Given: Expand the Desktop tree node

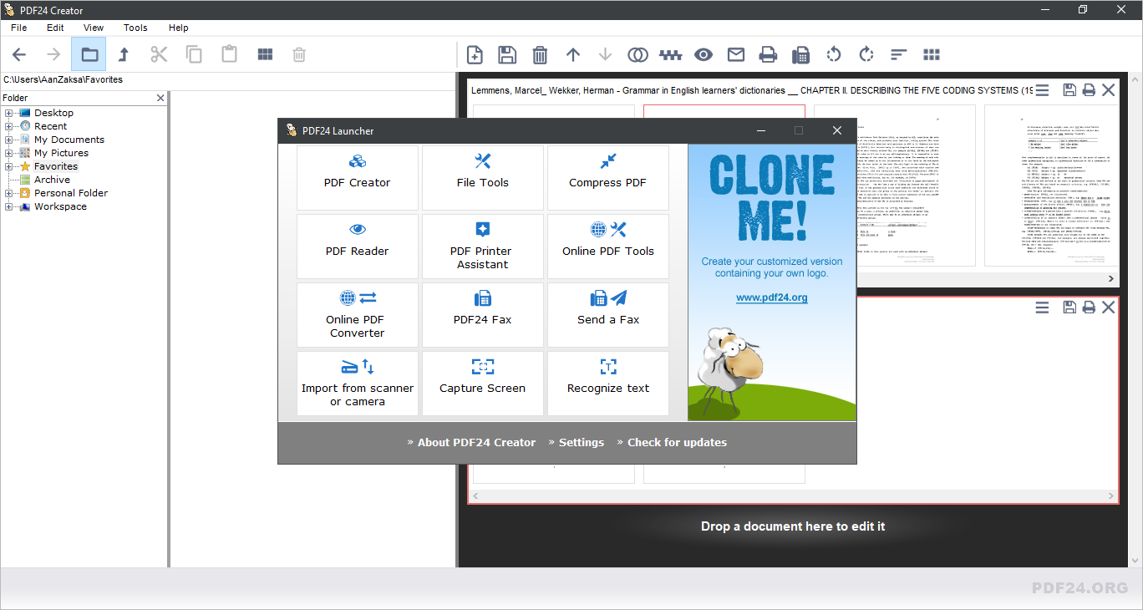Looking at the screenshot, I should [9, 113].
